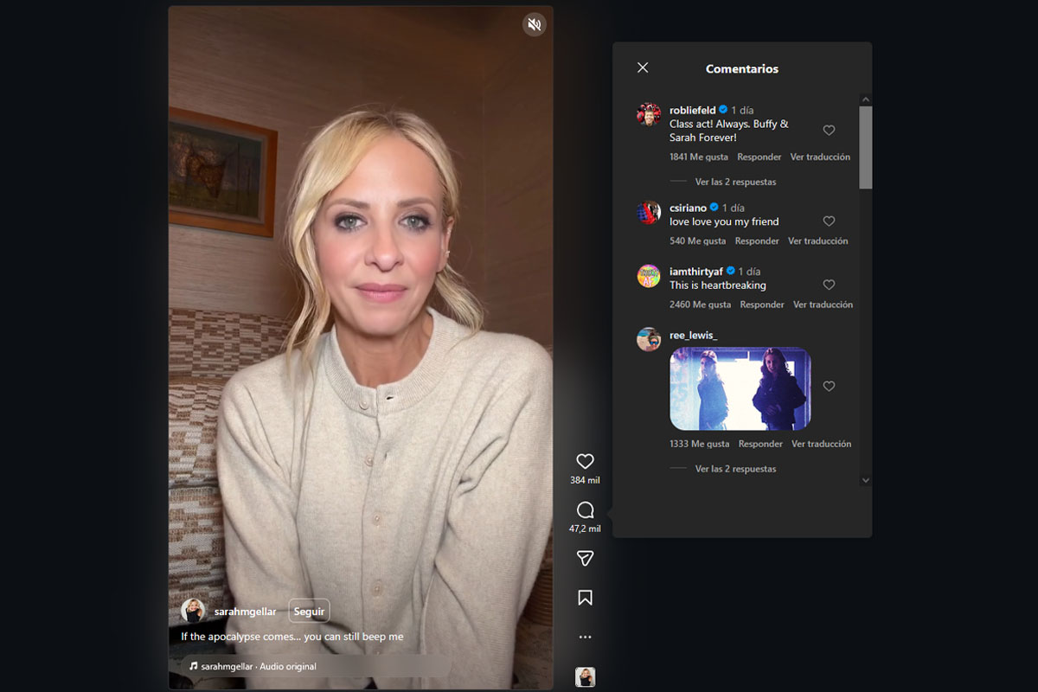Like iamthirtyaf's comment
This screenshot has height=692, width=1038.
tap(829, 285)
